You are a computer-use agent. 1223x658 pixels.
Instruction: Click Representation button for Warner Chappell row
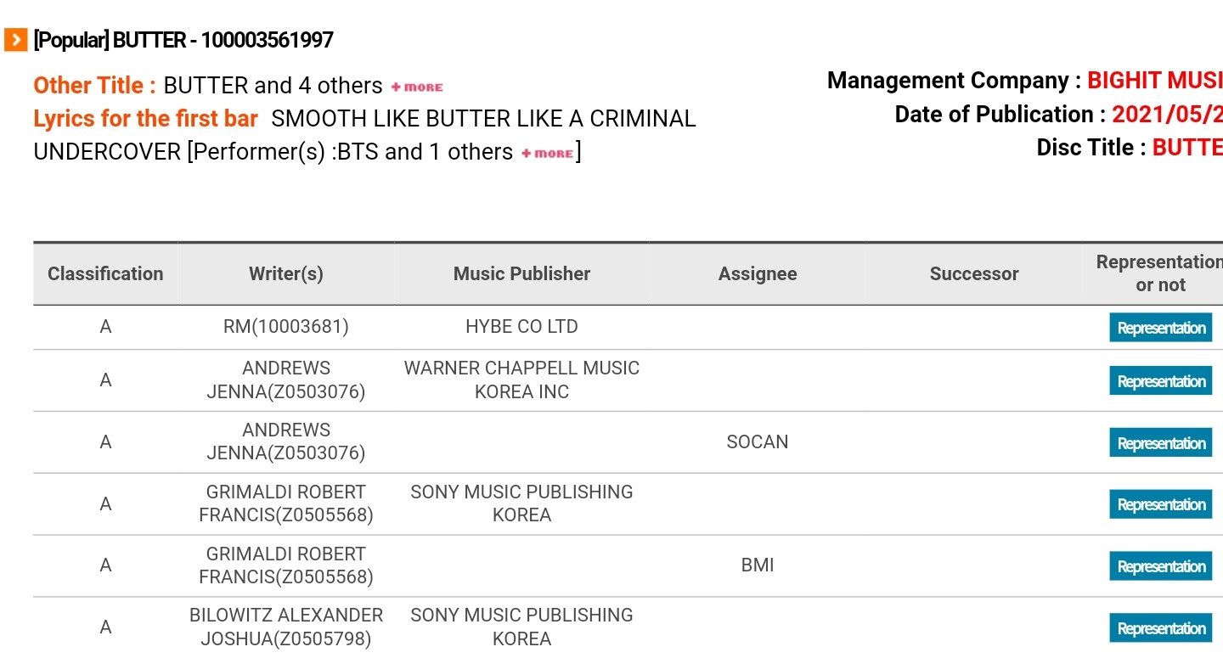tap(1160, 381)
